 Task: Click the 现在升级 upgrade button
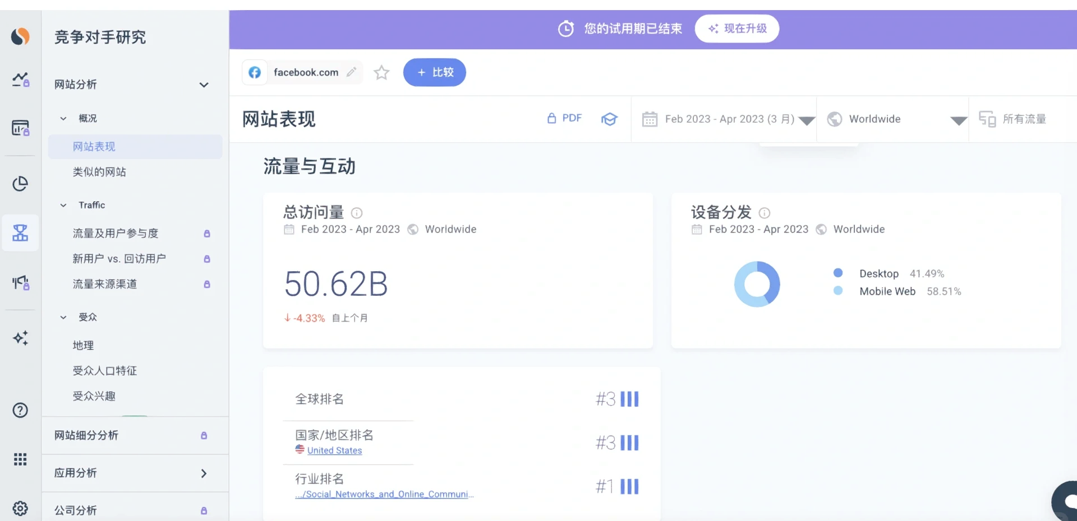[x=737, y=29]
